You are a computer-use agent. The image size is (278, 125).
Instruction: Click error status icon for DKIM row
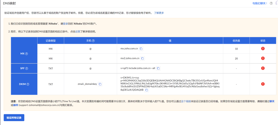[263, 84]
